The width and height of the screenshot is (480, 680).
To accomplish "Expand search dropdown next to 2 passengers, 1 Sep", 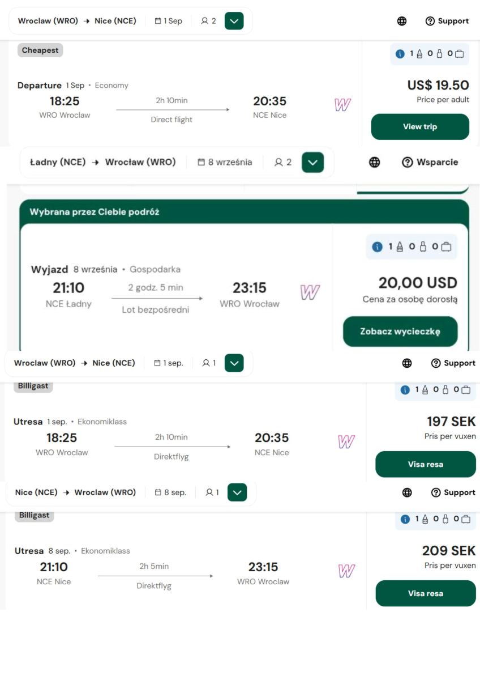I will point(234,21).
